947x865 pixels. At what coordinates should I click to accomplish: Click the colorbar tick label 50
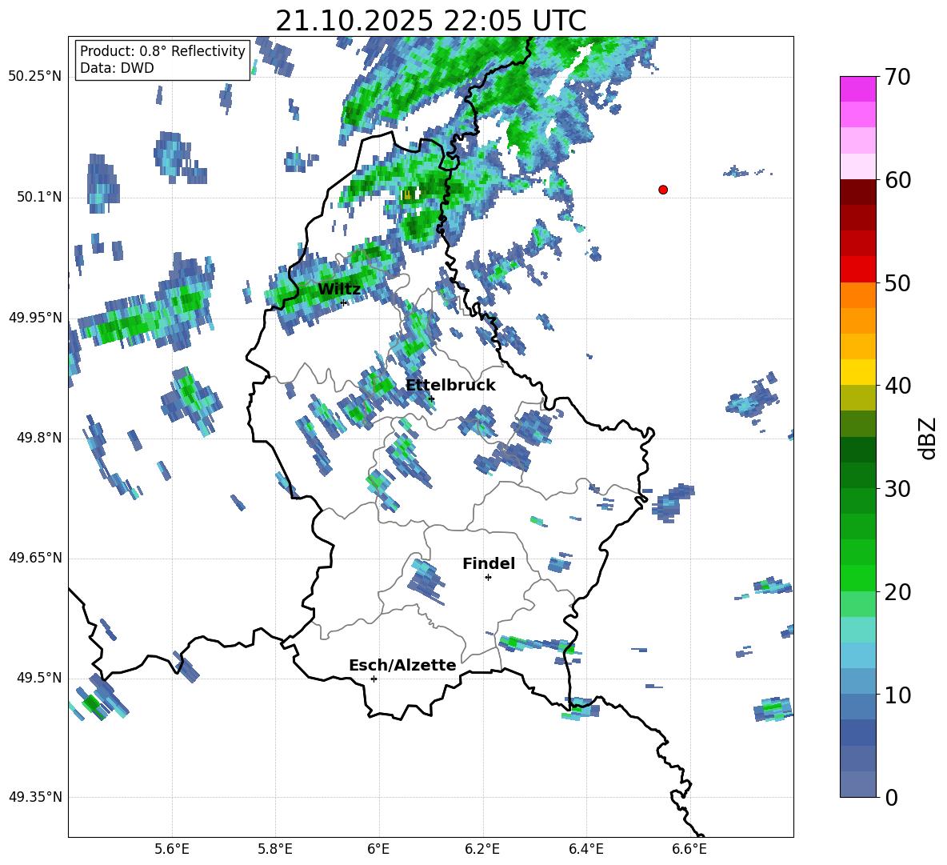click(x=897, y=283)
